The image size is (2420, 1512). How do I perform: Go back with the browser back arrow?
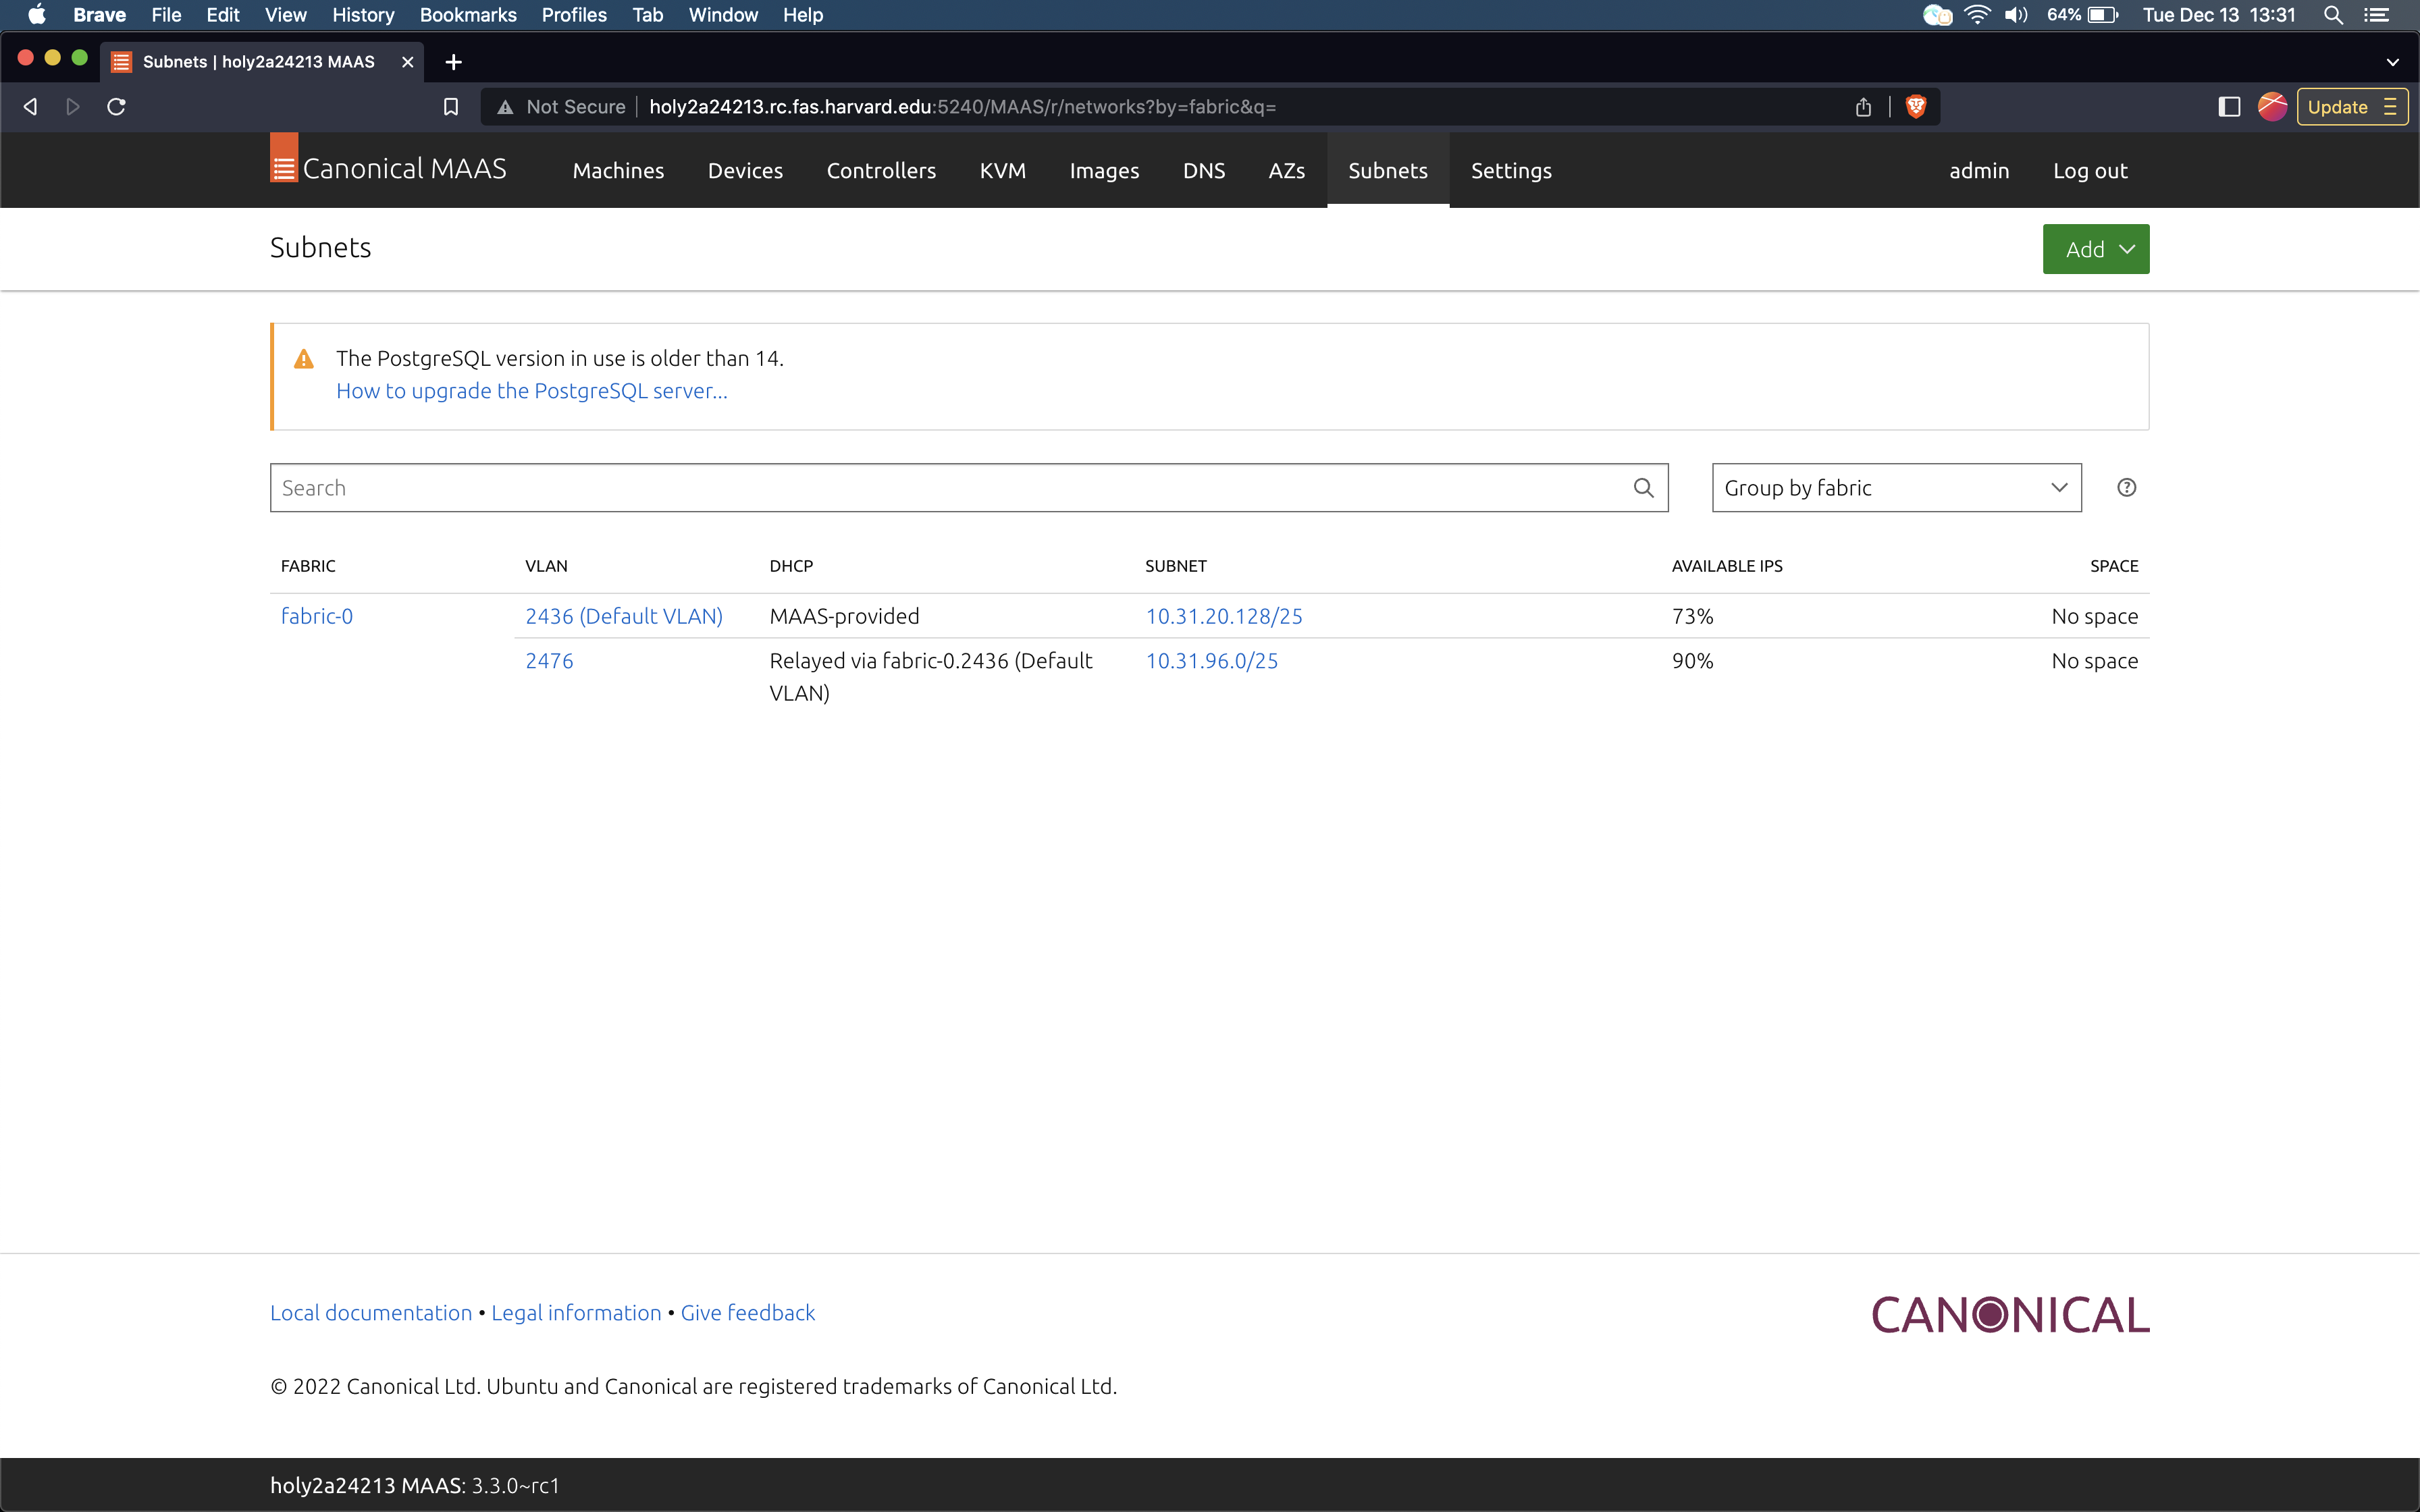[30, 107]
